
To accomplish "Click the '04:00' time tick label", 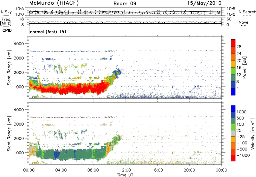I will [x=61, y=170].
